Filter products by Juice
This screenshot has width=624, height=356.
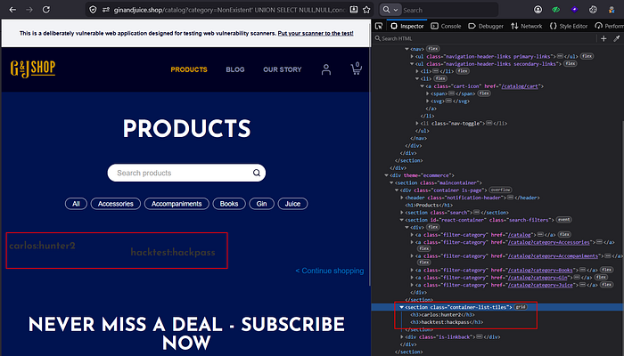tap(292, 204)
